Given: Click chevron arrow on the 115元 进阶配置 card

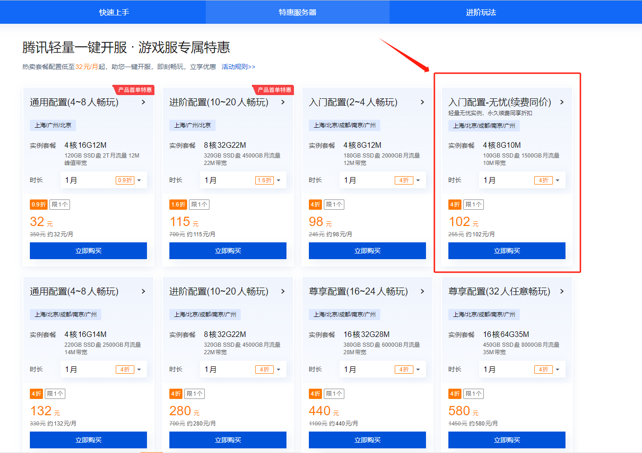Looking at the screenshot, I should pyautogui.click(x=283, y=102).
